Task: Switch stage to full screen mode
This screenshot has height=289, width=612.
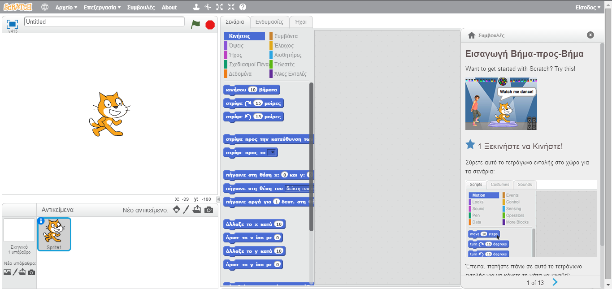Action: pos(12,24)
